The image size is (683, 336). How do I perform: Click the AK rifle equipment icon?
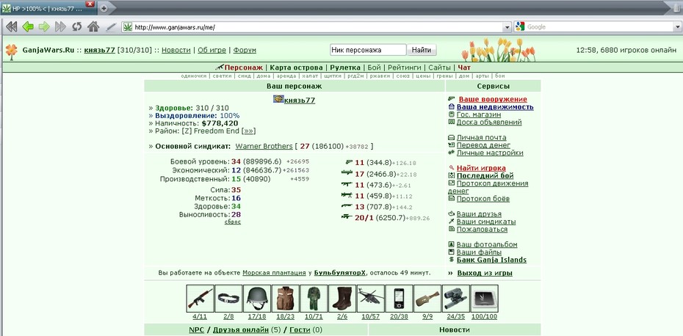click(200, 299)
